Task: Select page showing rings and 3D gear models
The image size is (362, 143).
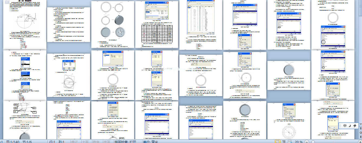Action: [113, 25]
